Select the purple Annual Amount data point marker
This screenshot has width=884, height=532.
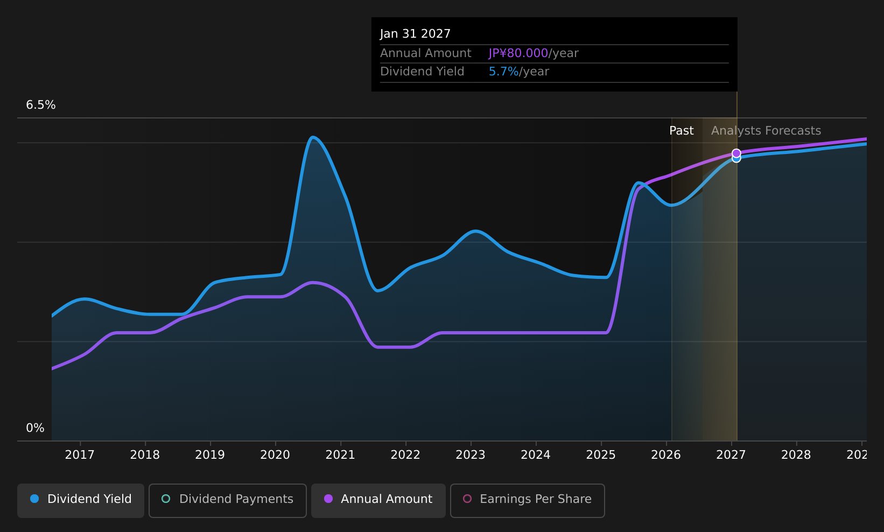point(736,153)
